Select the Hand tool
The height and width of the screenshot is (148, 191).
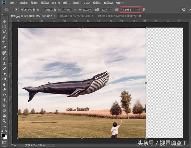(x=4, y=116)
